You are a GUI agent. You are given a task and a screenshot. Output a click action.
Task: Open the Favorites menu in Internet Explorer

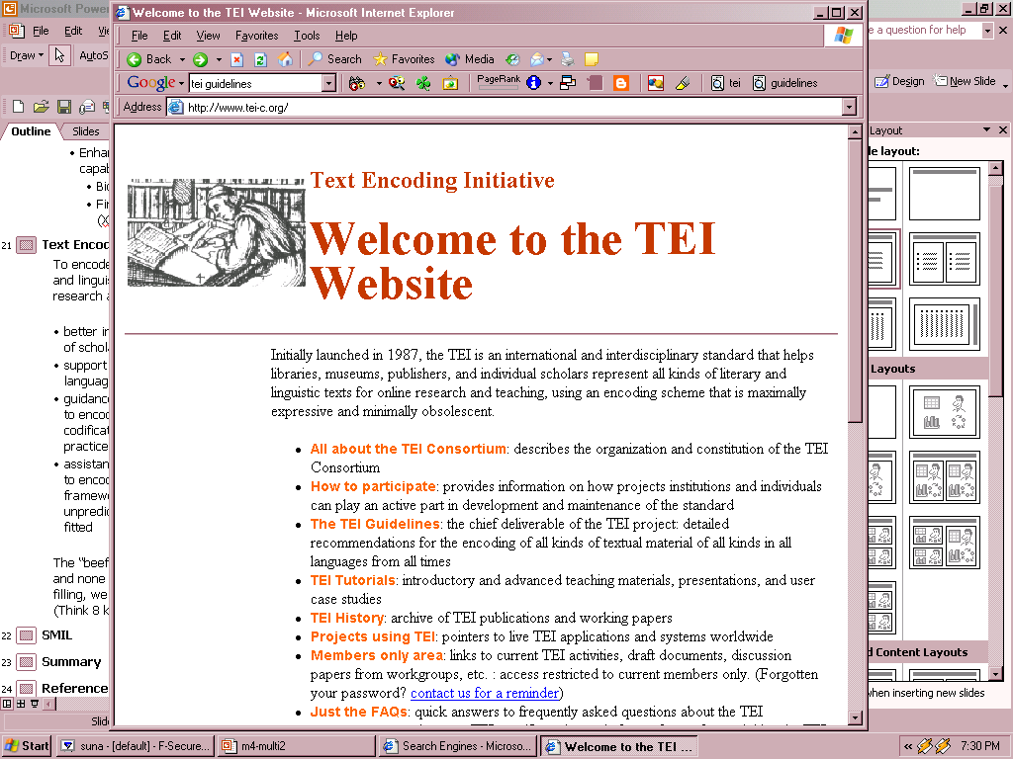click(x=256, y=36)
